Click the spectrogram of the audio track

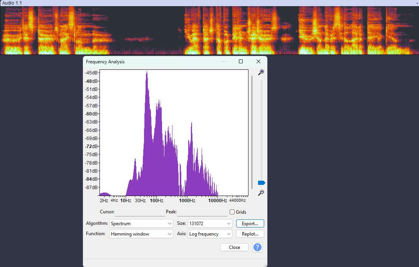click(x=210, y=30)
